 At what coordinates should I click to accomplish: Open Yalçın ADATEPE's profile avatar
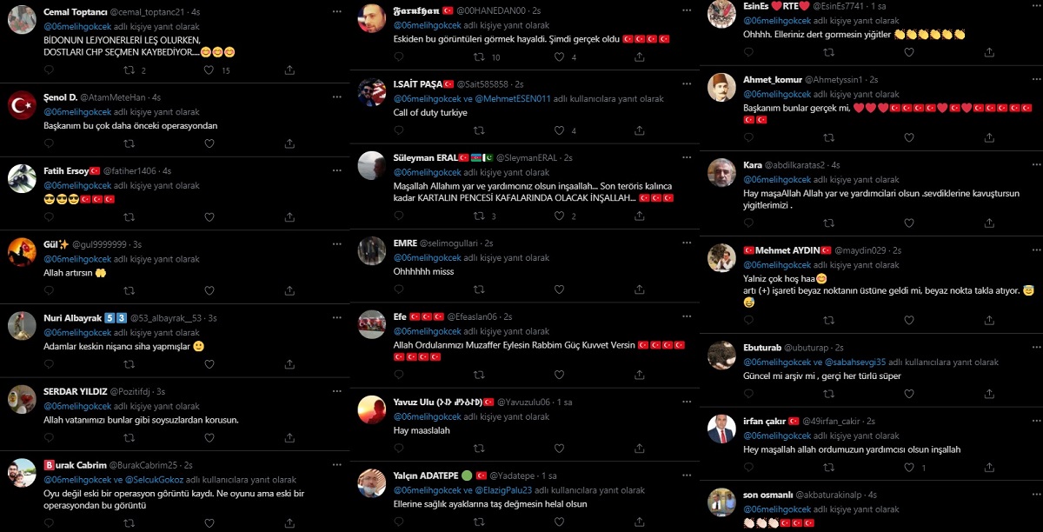click(x=372, y=484)
